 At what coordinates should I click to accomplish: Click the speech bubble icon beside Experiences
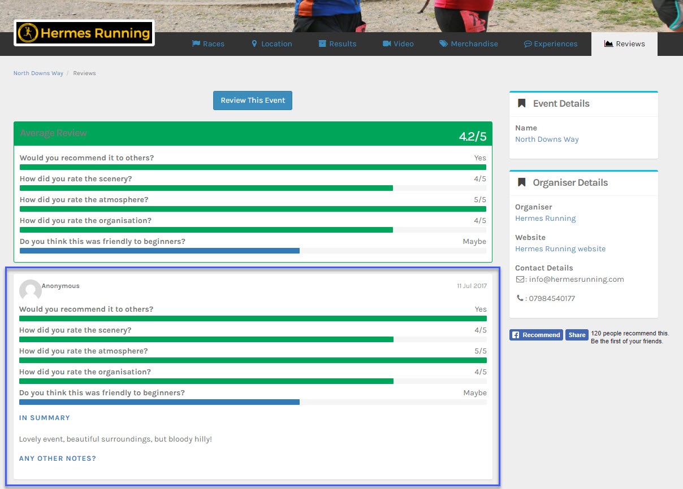(x=528, y=43)
